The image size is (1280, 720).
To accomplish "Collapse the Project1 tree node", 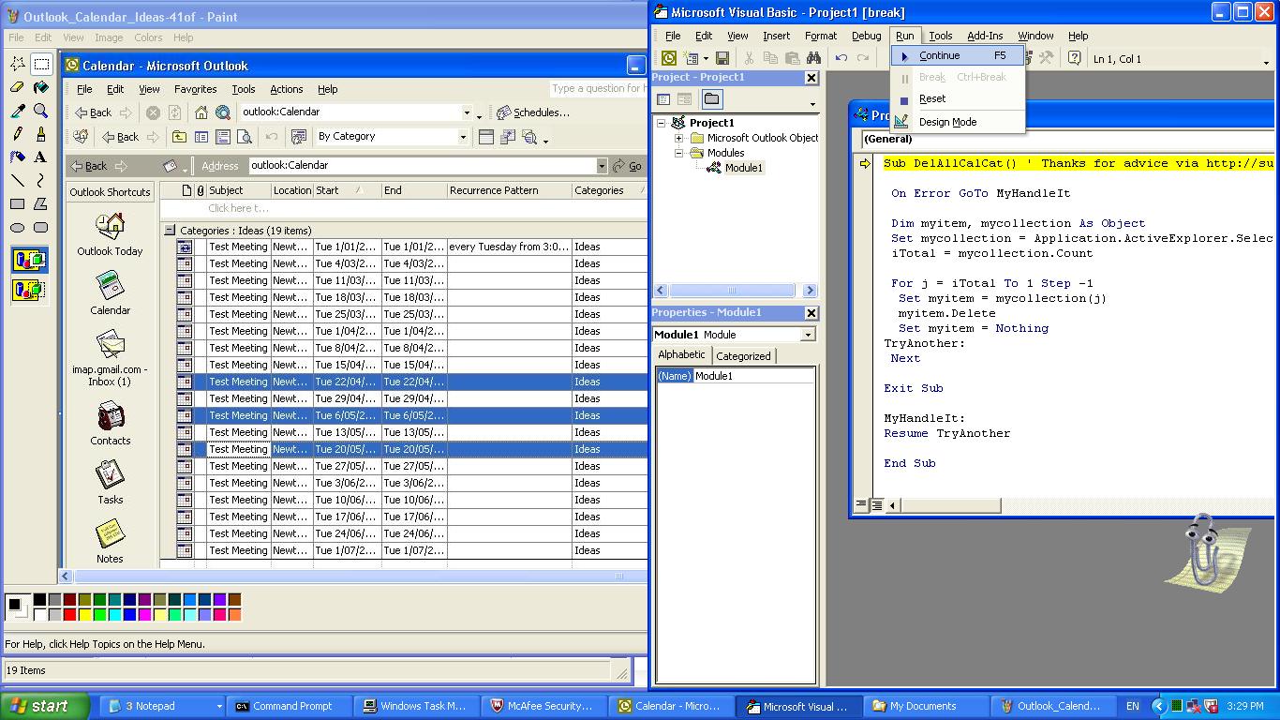I will click(661, 123).
